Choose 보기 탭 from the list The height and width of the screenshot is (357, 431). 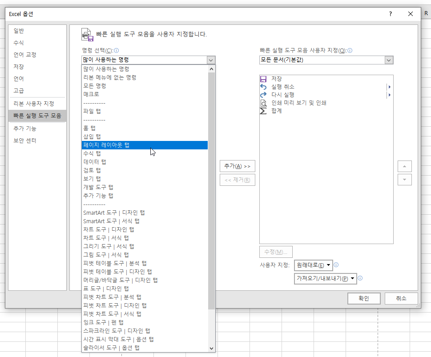coord(145,179)
